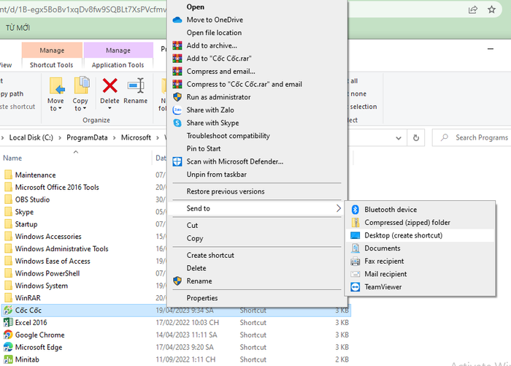Click the shield icon next to Run as administrator

click(x=177, y=97)
